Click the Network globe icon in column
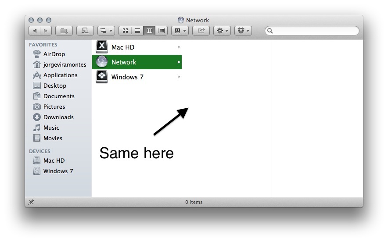Screen dimensions: 388x242 pos(102,62)
